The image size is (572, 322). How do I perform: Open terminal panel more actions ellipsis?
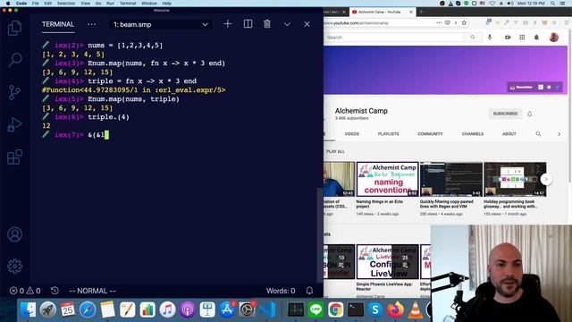pos(91,24)
